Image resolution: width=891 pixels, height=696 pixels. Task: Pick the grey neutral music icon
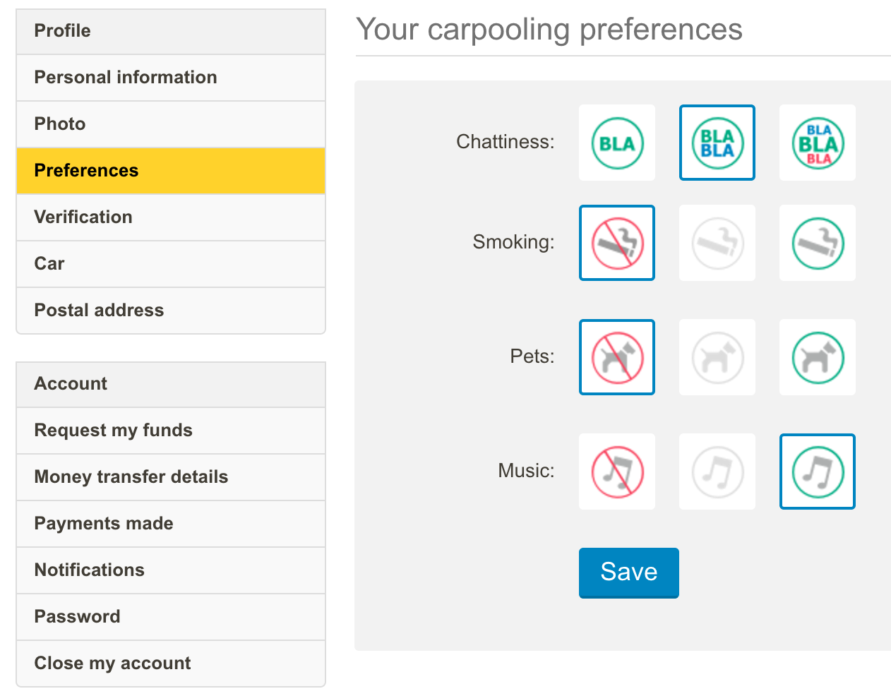click(x=717, y=472)
